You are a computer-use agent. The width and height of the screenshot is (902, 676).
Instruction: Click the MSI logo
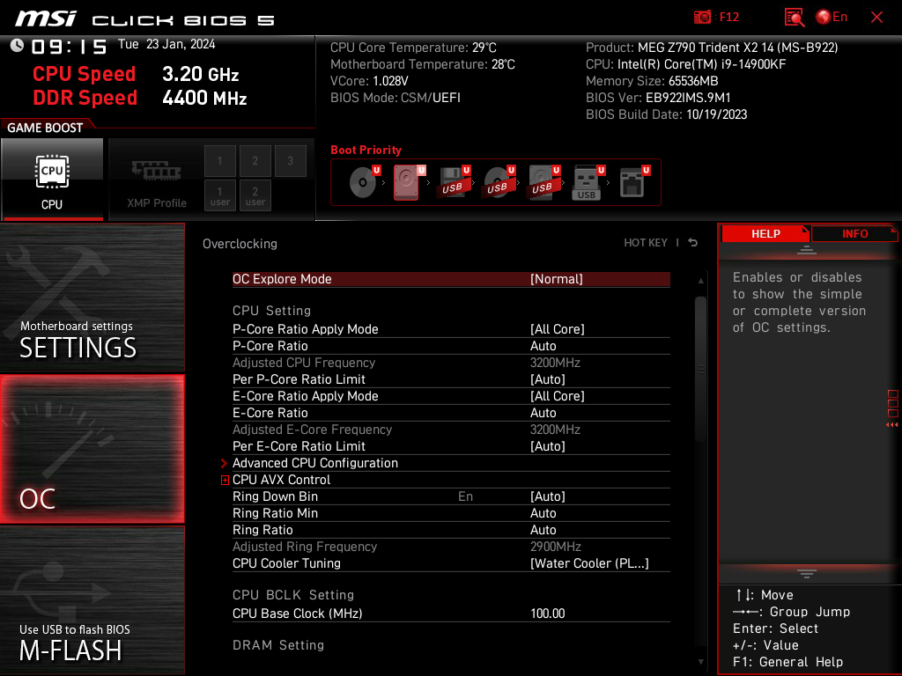point(45,19)
